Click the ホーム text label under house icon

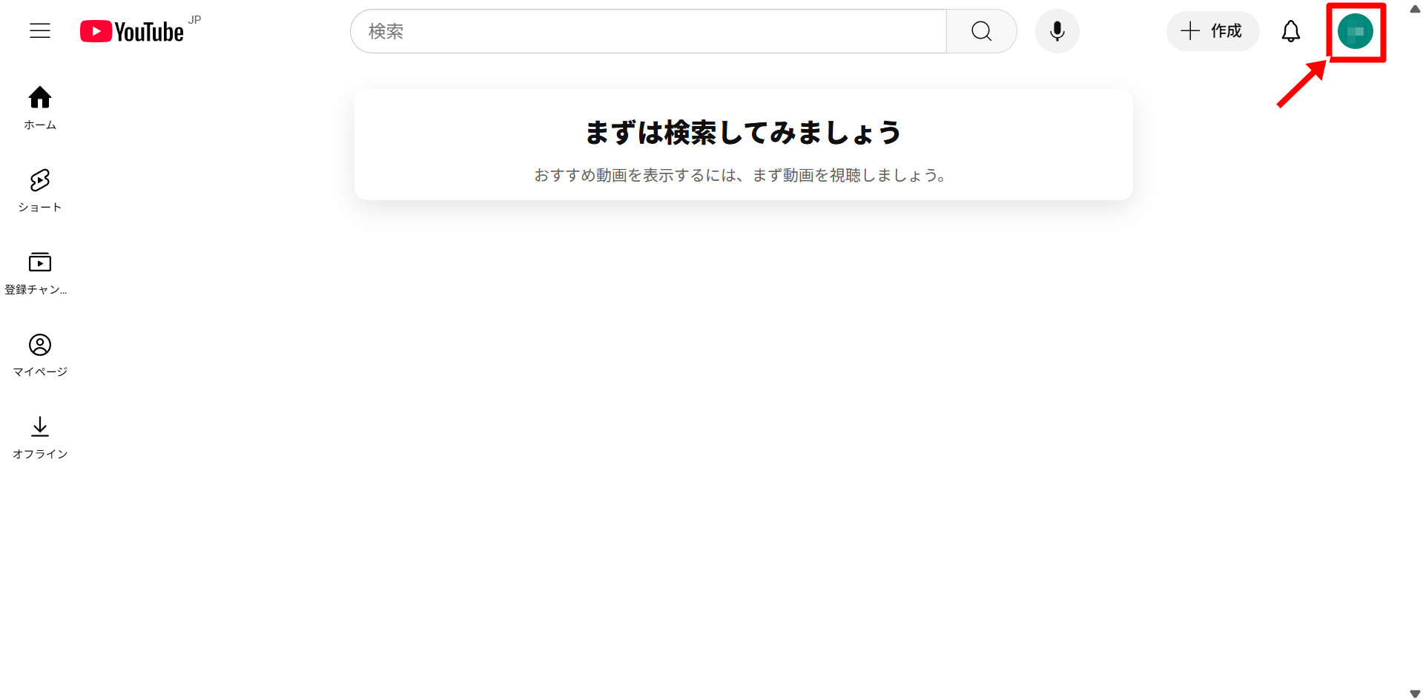(x=40, y=125)
